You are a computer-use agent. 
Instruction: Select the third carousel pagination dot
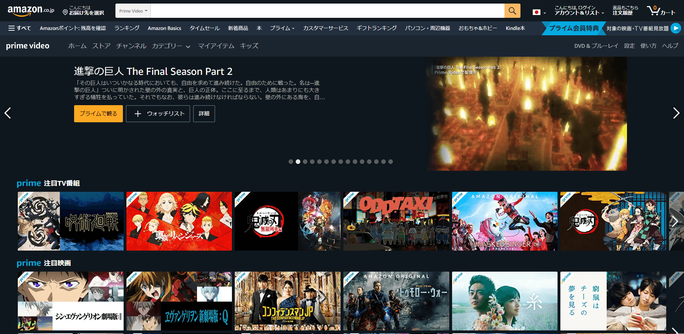(x=305, y=161)
